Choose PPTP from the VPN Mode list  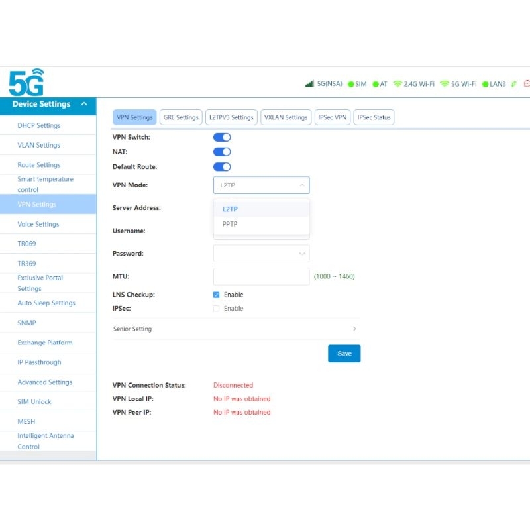[x=230, y=224]
